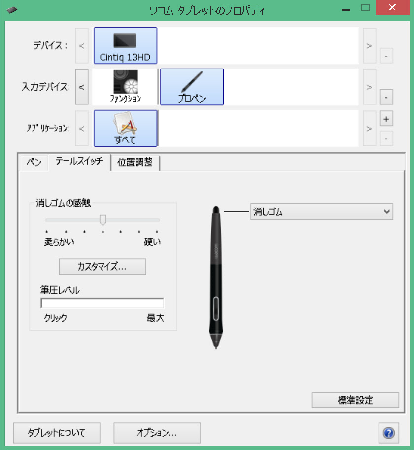414x450 pixels.
Task: Remove input device with minus button
Action: pyautogui.click(x=386, y=97)
